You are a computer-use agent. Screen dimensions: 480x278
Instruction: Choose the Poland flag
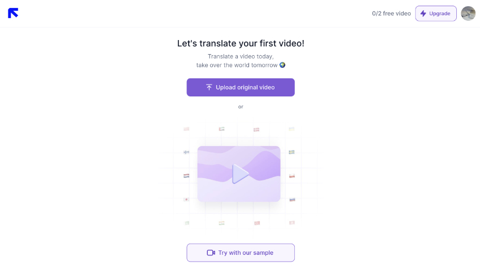(292, 176)
